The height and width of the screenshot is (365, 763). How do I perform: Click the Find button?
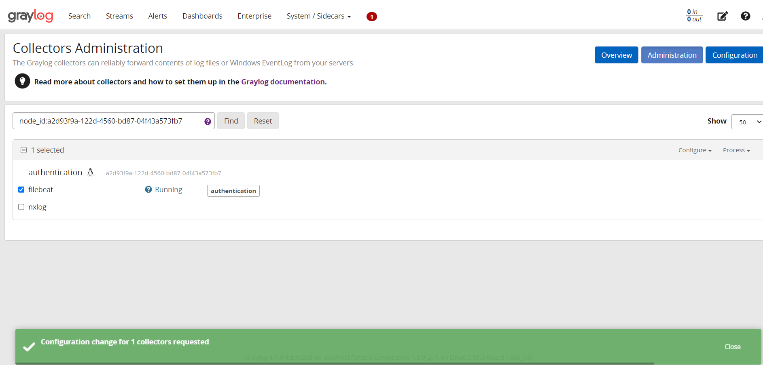tap(231, 121)
